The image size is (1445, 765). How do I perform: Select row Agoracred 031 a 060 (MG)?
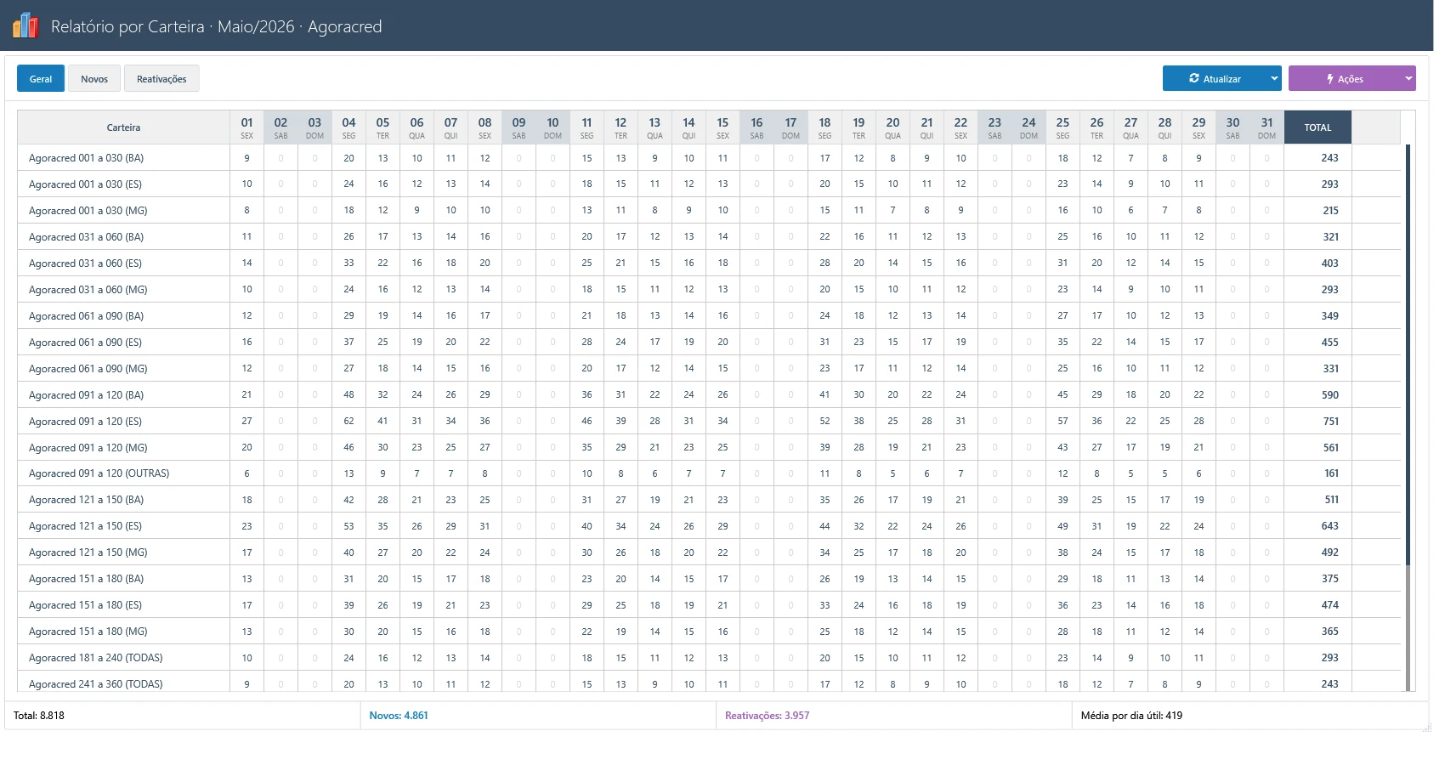[709, 290]
